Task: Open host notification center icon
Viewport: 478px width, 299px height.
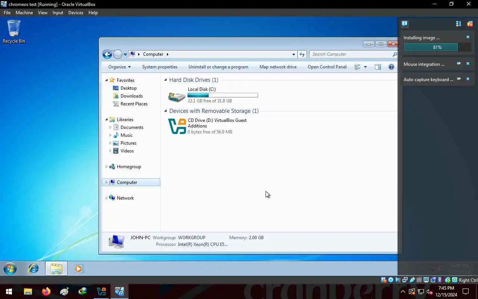Action: tap(466, 292)
